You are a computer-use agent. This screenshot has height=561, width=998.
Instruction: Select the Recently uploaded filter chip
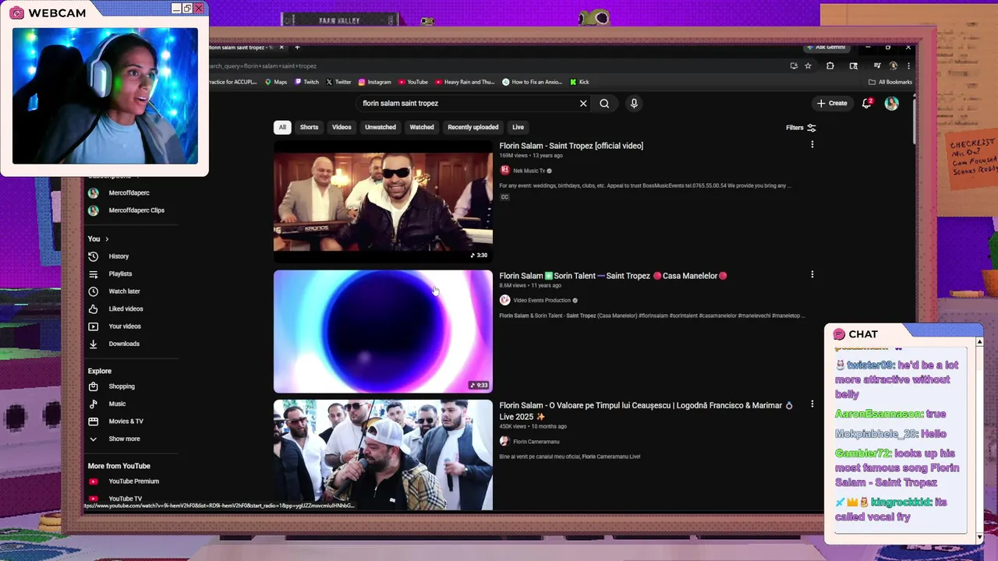click(473, 127)
